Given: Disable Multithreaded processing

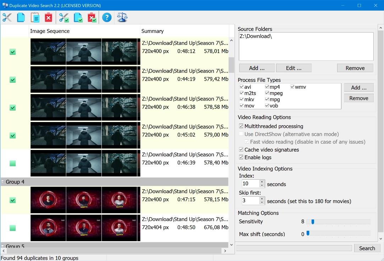Looking at the screenshot, I should (x=241, y=126).
